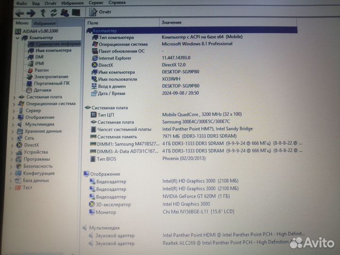Click the Mobile QuadCore 3200 MHz value

[x=202, y=114]
